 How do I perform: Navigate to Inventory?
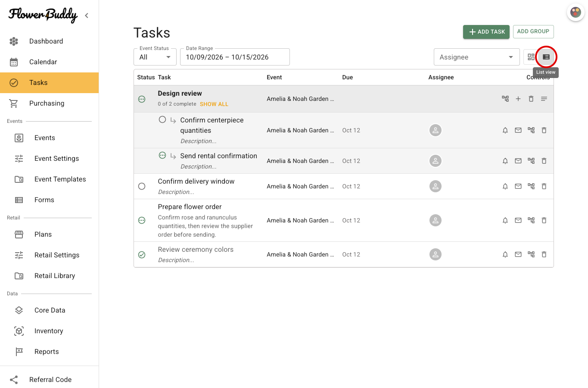(x=49, y=331)
